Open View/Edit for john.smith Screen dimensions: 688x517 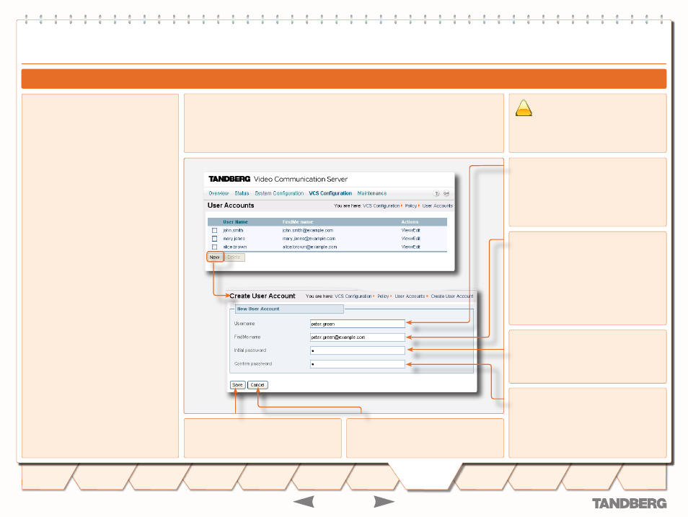pos(410,231)
